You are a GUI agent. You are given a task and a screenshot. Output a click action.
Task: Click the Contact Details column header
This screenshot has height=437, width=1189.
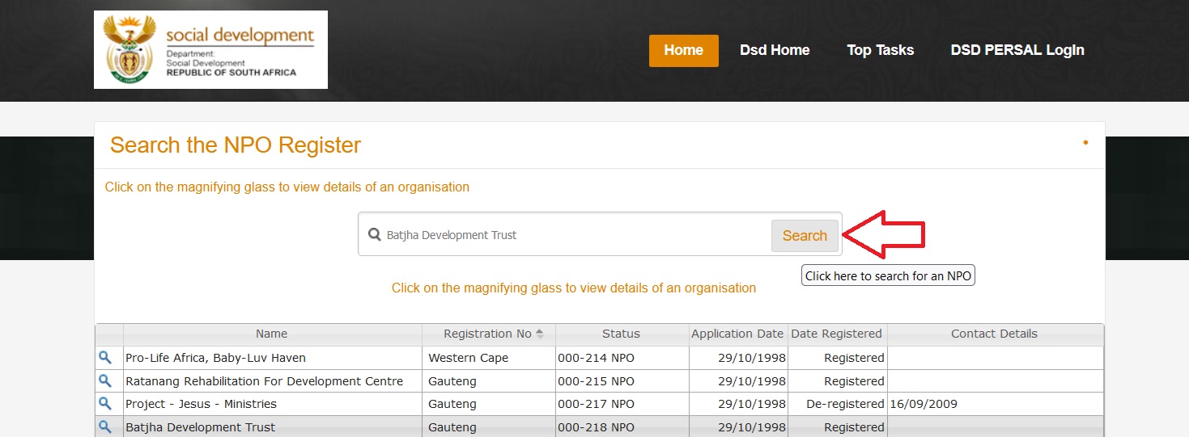coord(994,334)
